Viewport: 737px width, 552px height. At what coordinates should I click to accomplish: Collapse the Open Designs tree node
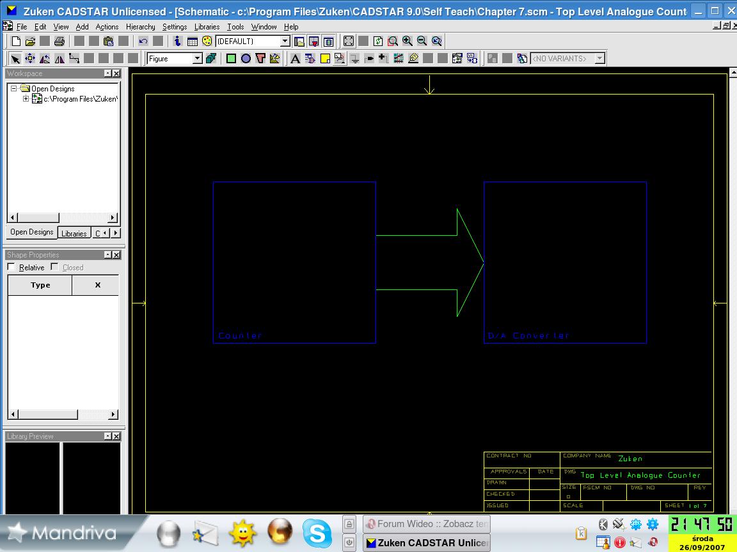13,89
